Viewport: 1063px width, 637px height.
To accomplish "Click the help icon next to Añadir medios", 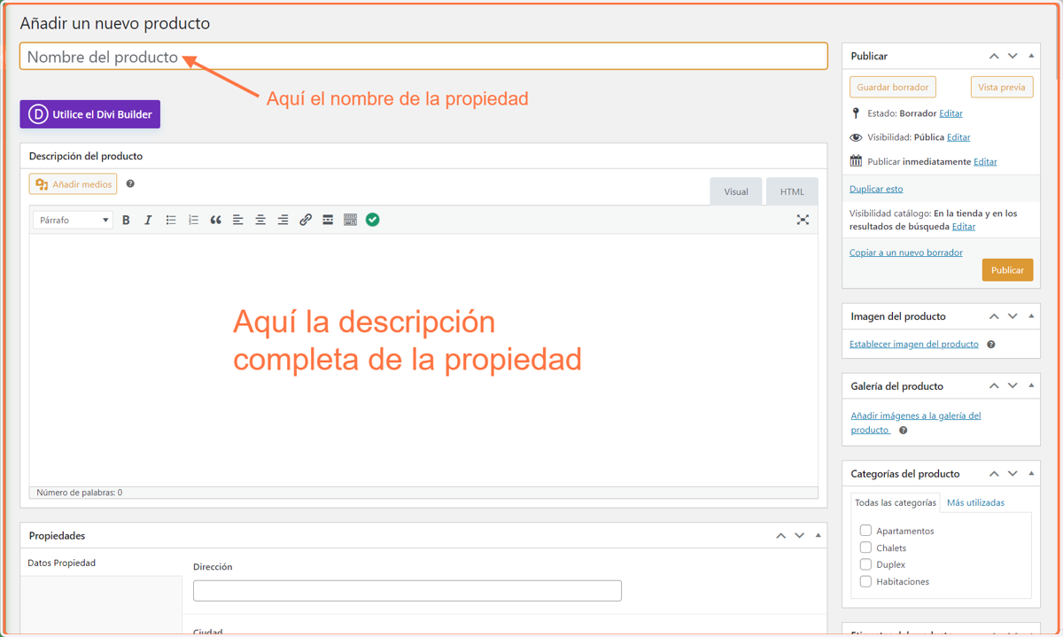I will (x=130, y=183).
